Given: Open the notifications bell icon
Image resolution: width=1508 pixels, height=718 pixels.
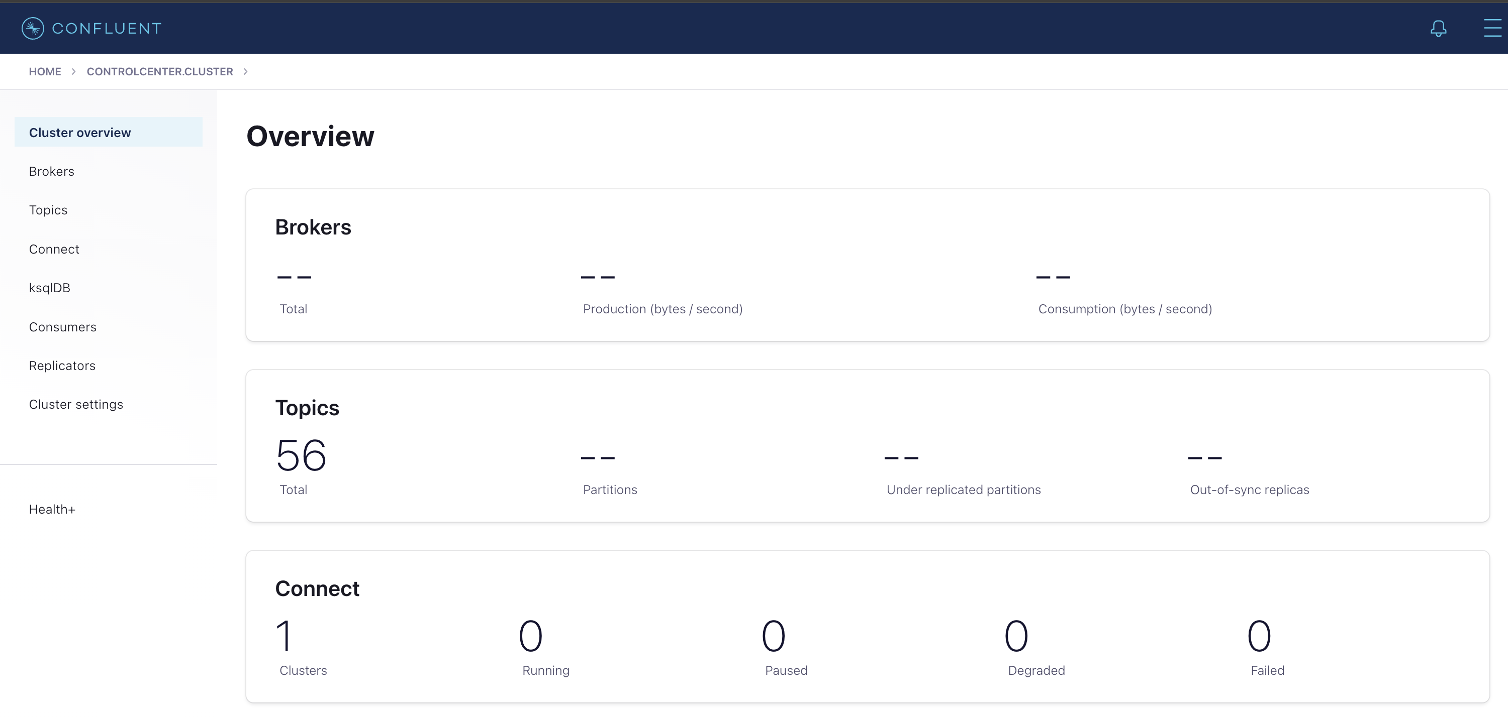Looking at the screenshot, I should pos(1439,28).
